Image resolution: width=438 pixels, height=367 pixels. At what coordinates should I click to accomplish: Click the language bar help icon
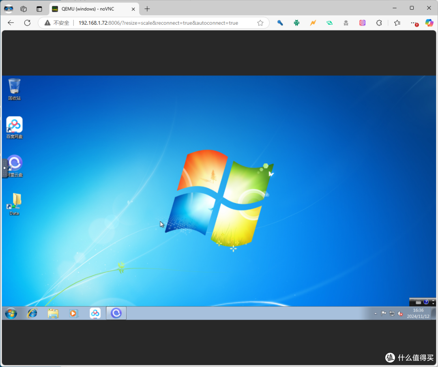(x=426, y=302)
